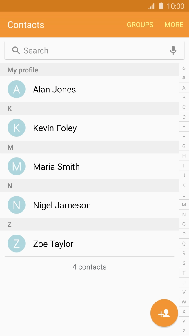Click the Search contacts text field
The image size is (189, 336).
[93, 50]
